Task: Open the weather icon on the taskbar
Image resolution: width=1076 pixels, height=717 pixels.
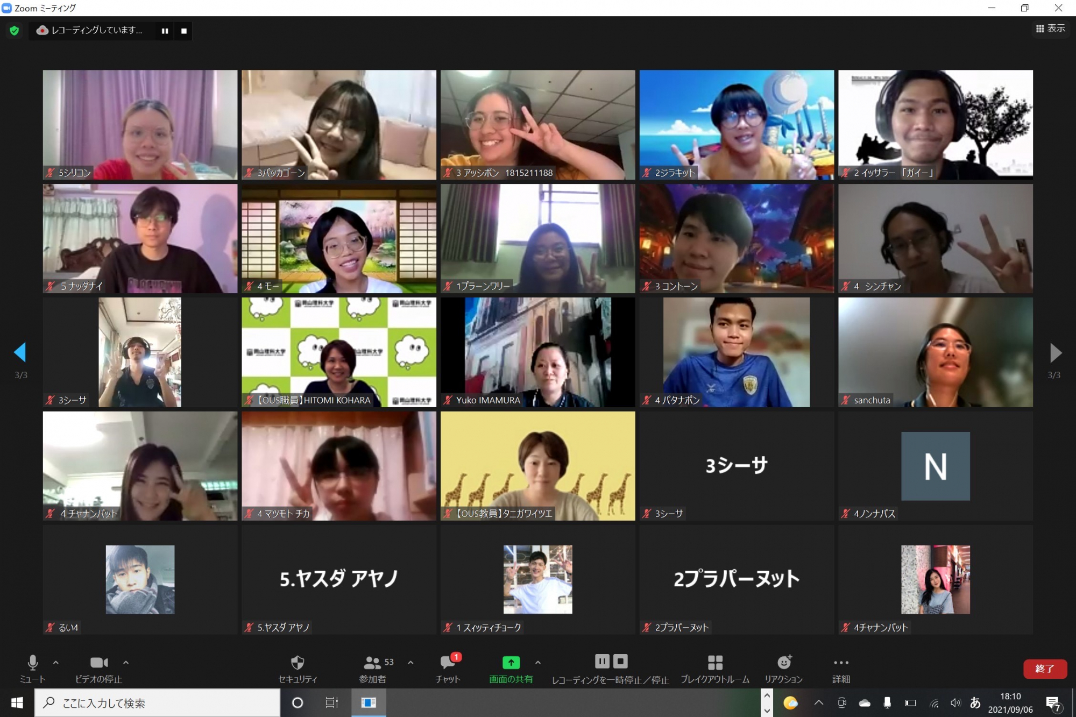Action: (791, 702)
